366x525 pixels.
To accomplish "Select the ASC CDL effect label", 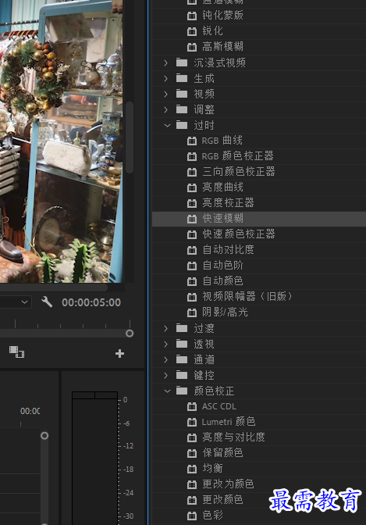I will pyautogui.click(x=219, y=406).
